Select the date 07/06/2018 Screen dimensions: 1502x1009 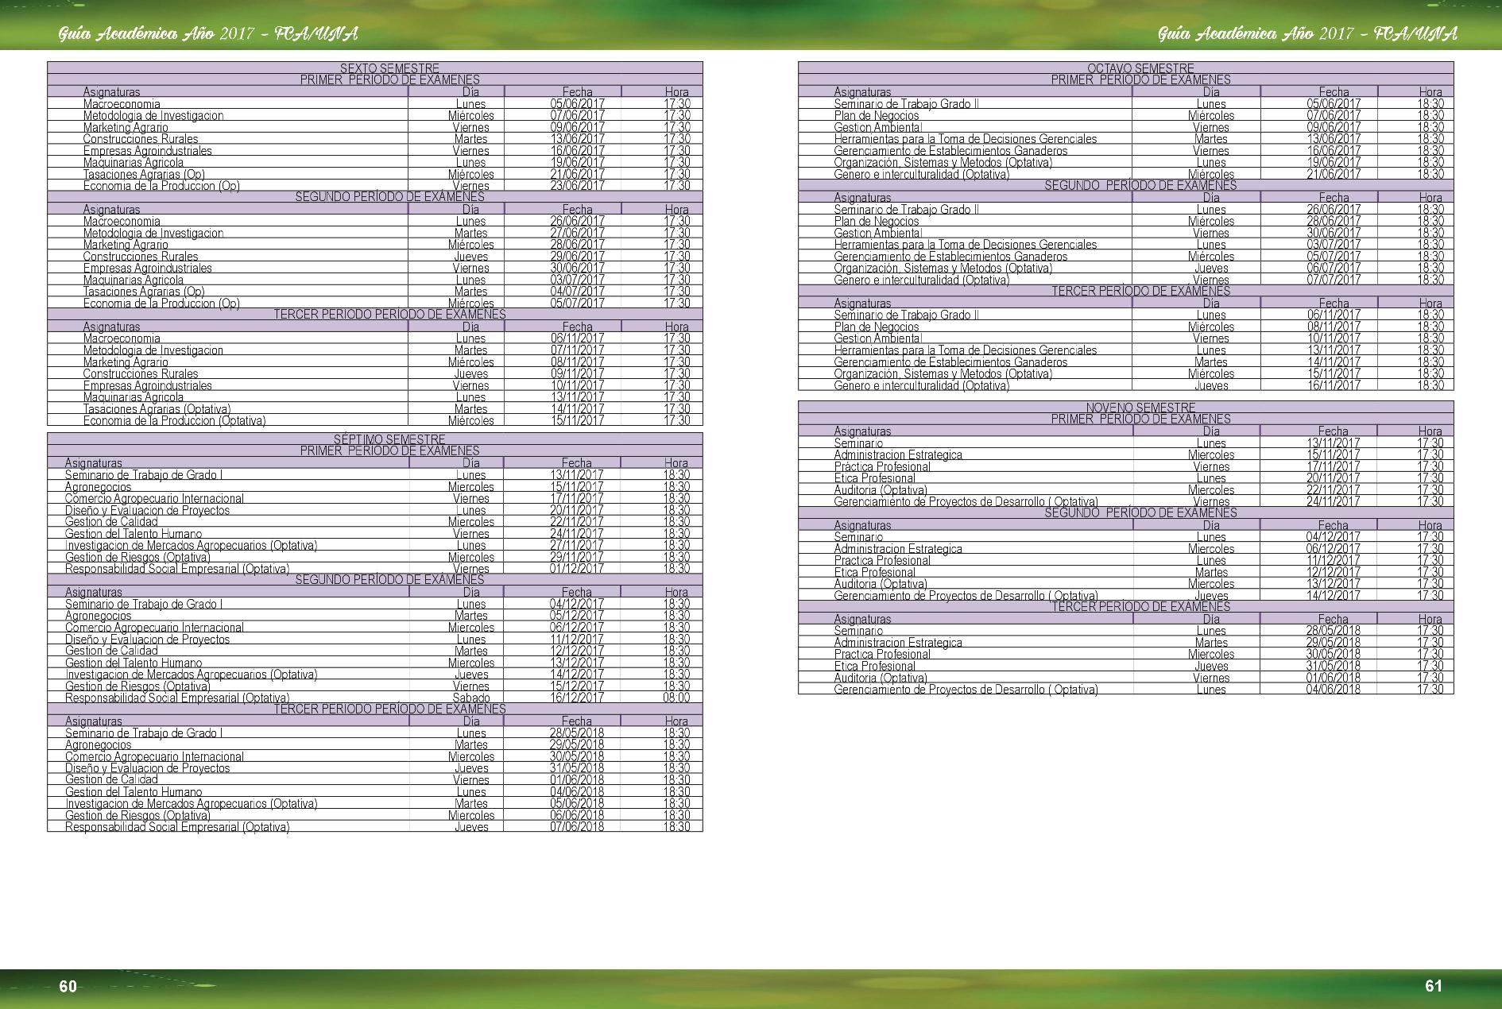(577, 827)
